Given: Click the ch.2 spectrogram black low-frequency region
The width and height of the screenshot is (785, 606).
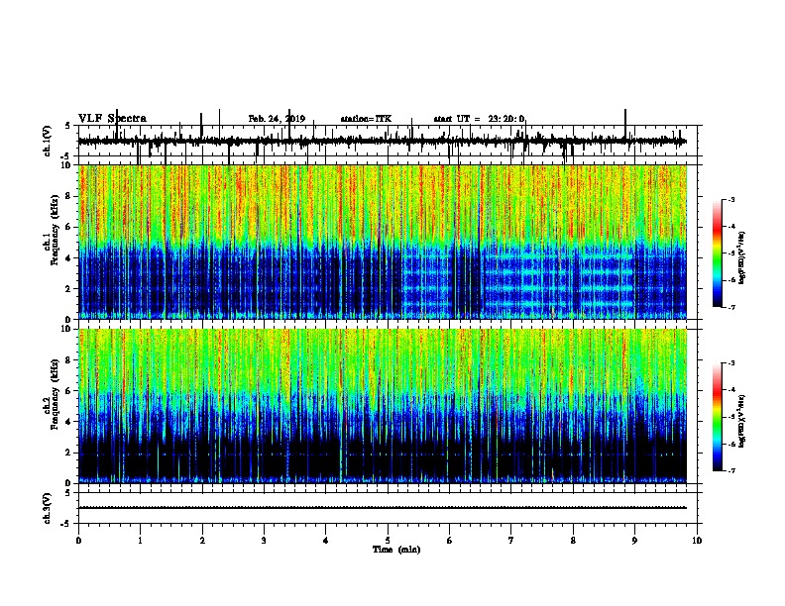Looking at the screenshot, I should [x=382, y=457].
